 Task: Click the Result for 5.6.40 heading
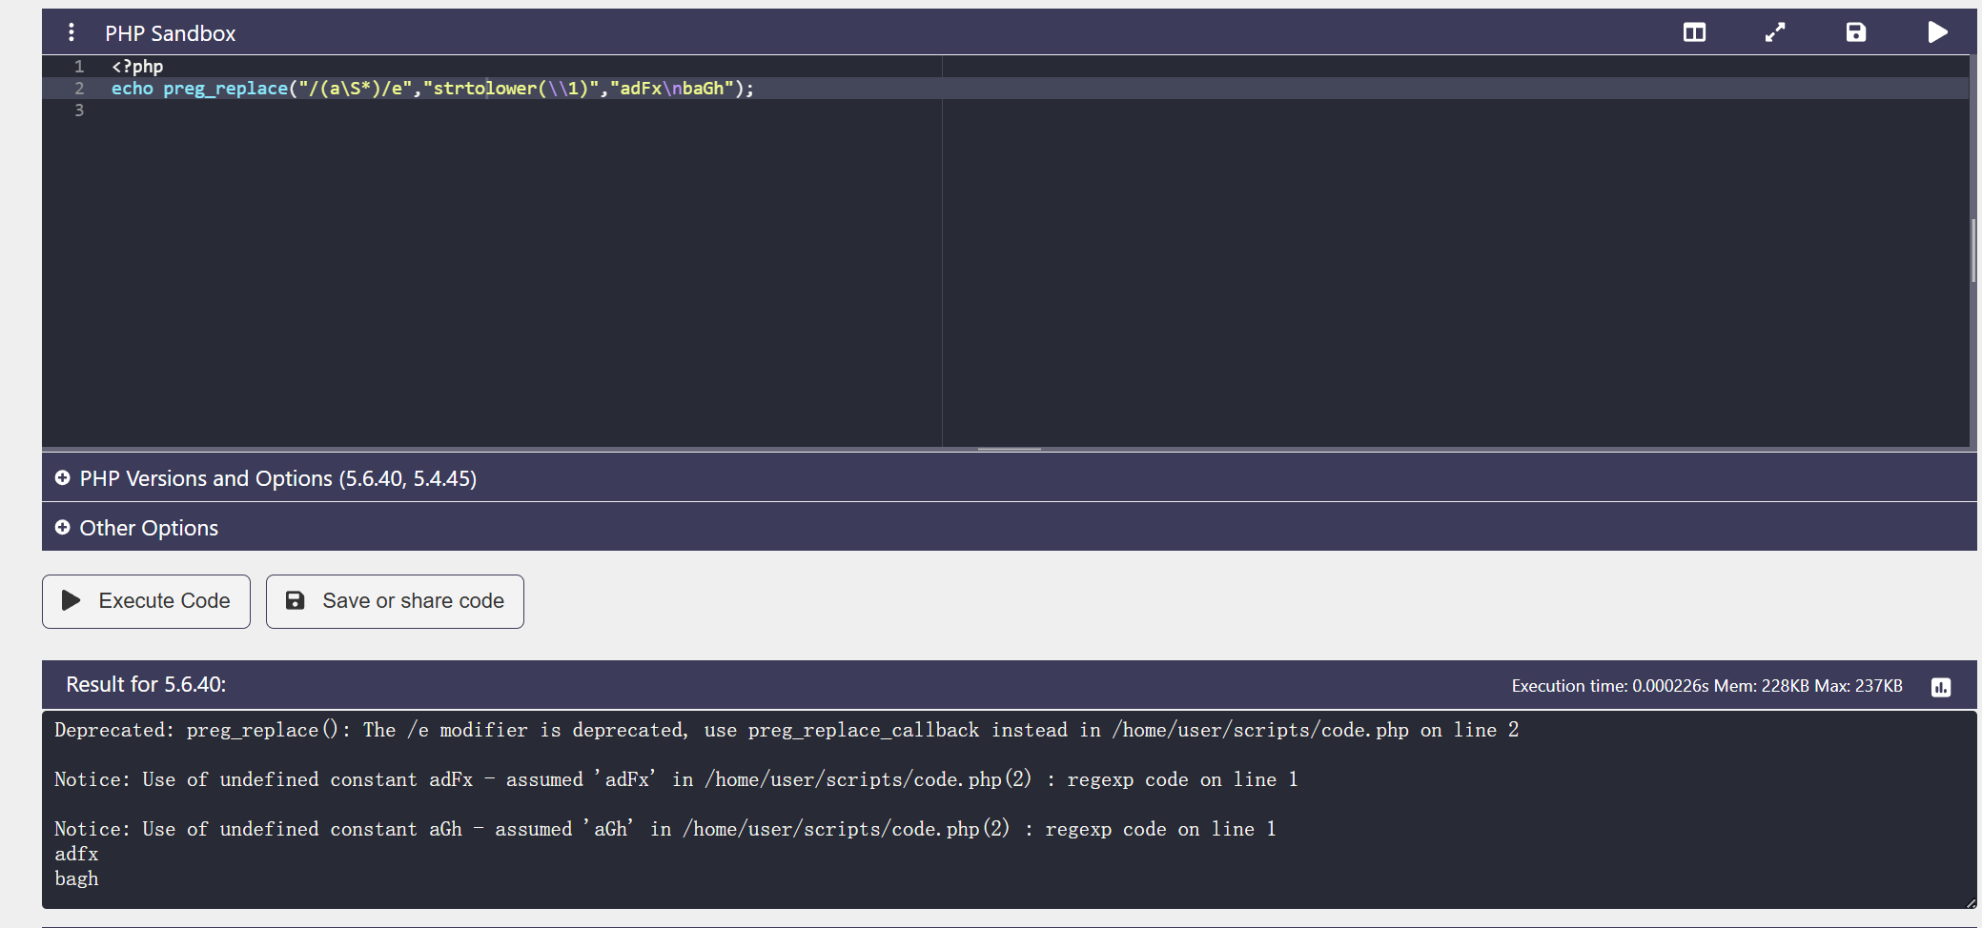point(146,684)
